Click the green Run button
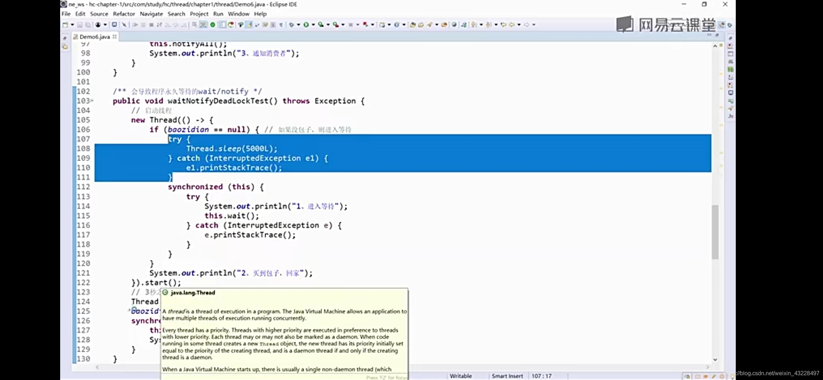 coord(306,25)
